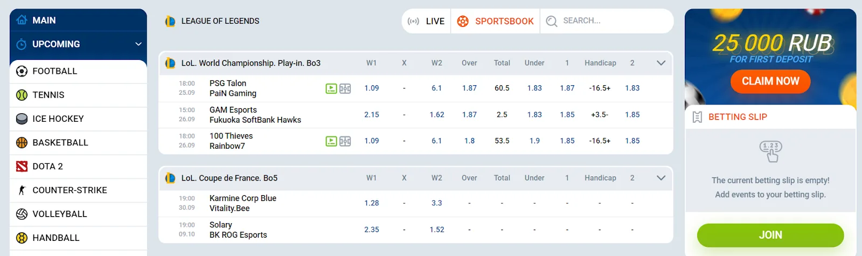Select W1 odds 2.15 for GAM Esports
Image resolution: width=862 pixels, height=256 pixels.
[372, 115]
